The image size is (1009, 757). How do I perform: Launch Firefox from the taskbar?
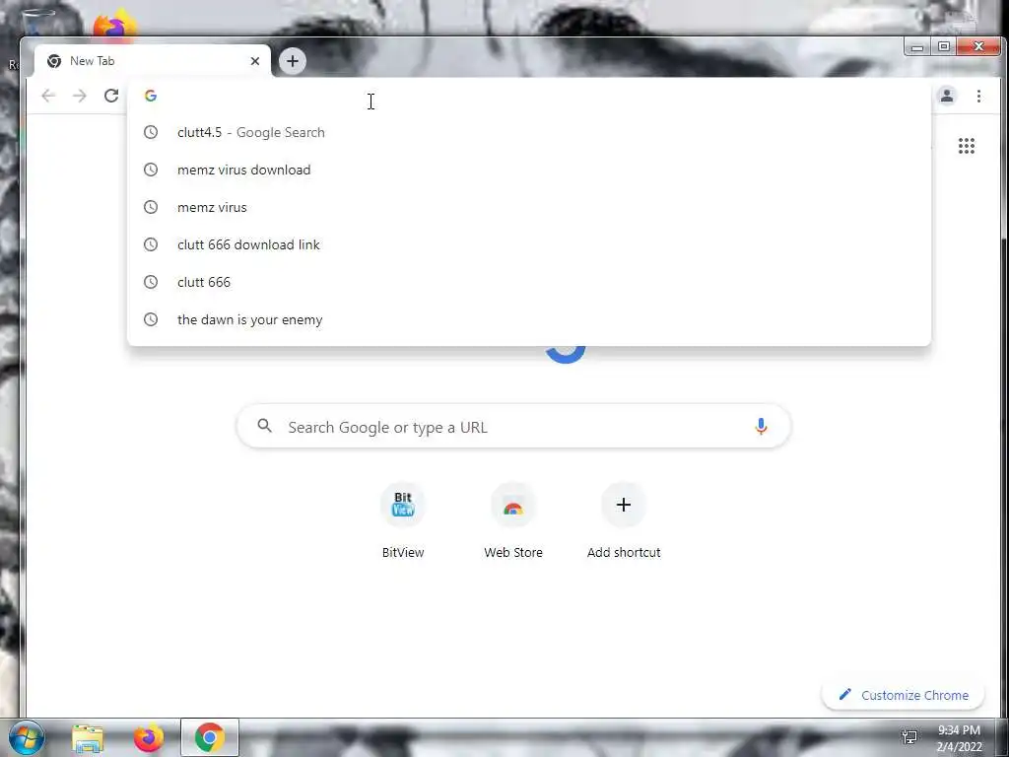149,737
